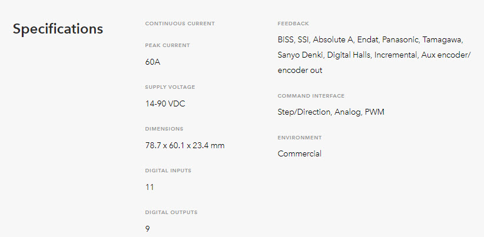Click the Feedback label
Screen dimensions: 484x237
(x=293, y=24)
